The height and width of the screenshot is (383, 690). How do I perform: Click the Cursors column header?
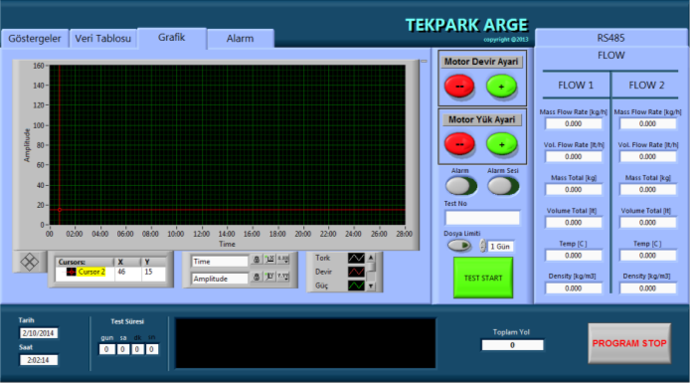(85, 262)
